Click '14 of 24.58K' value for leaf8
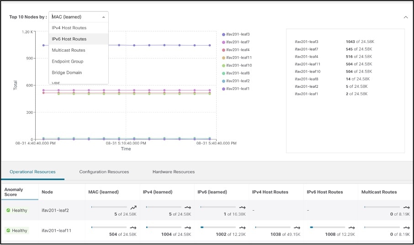This screenshot has height=245, width=414. 358,79
